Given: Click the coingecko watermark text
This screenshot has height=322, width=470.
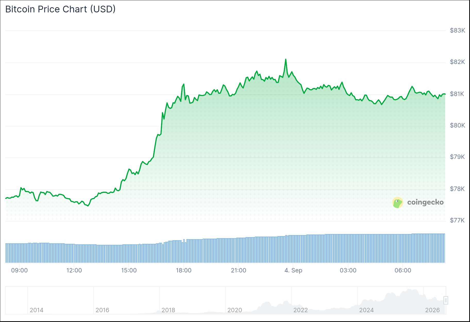Looking at the screenshot, I should click(x=425, y=202).
